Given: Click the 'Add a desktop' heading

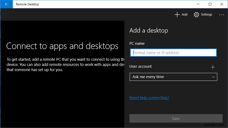Looking at the screenshot, I should [149, 31].
